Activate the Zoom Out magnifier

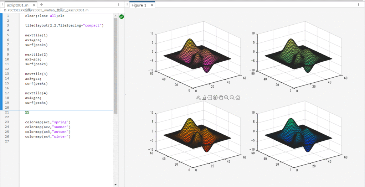click(232, 98)
